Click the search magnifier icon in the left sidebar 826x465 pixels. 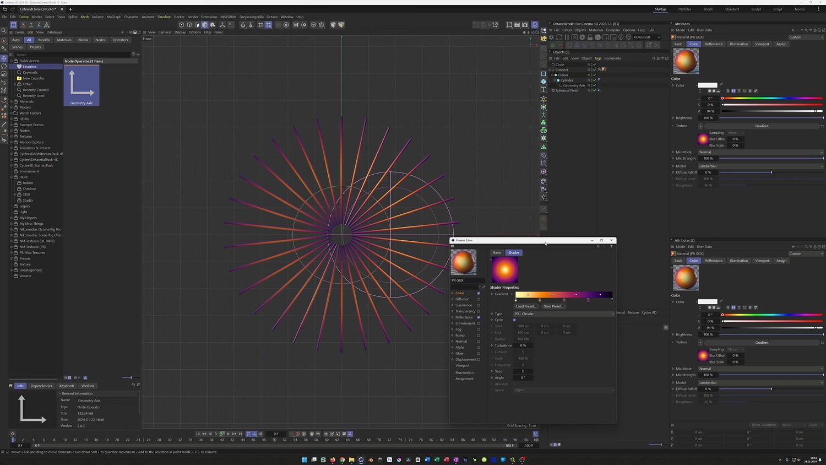point(4,31)
